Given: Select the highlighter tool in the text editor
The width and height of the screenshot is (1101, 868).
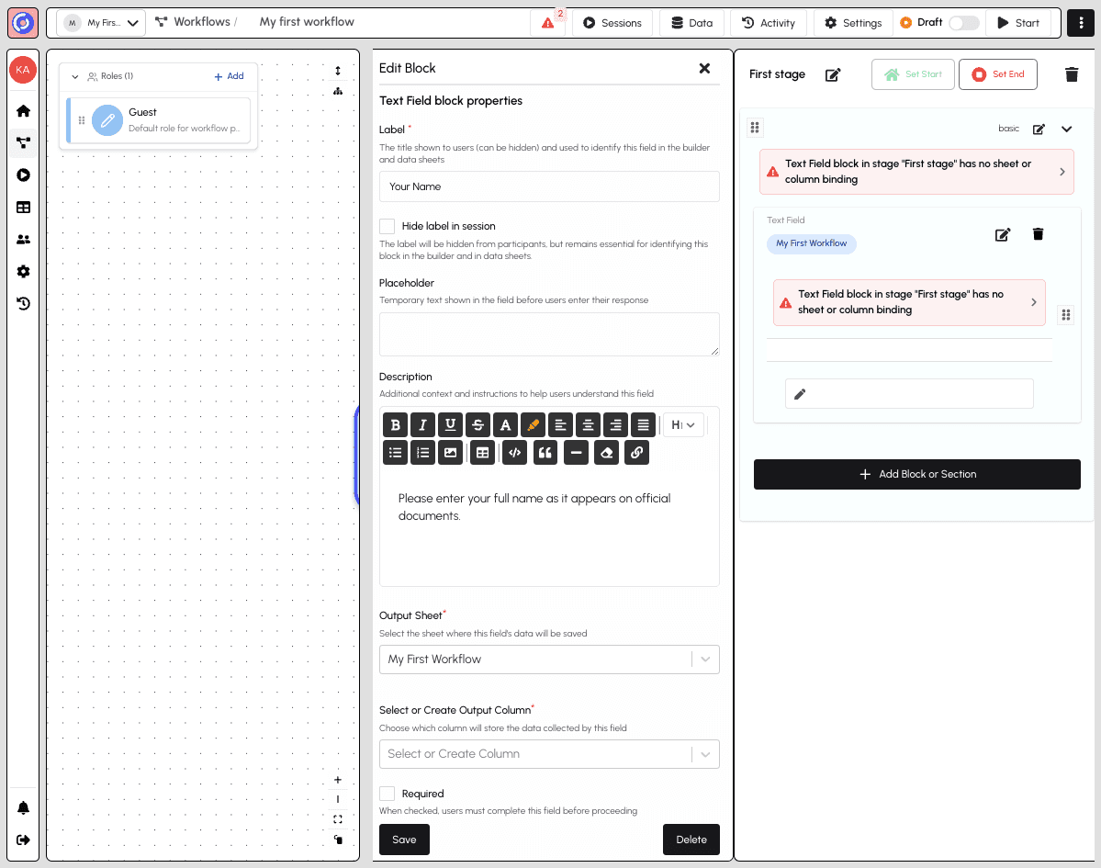Looking at the screenshot, I should (533, 424).
